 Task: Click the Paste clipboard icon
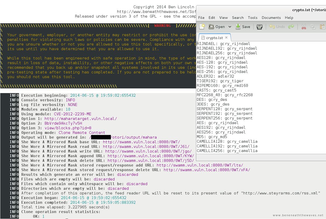coord(322,27)
